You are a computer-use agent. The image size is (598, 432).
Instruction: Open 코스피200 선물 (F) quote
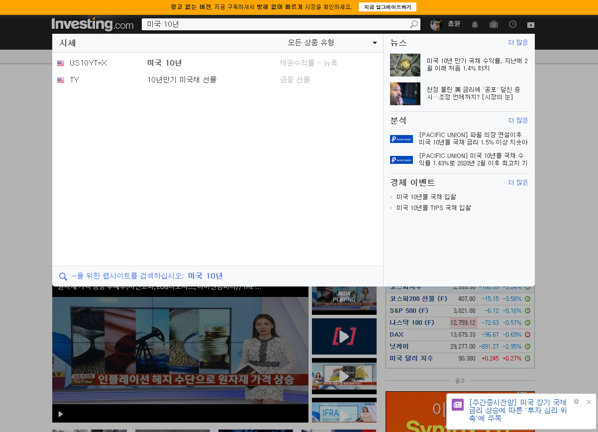click(x=418, y=299)
